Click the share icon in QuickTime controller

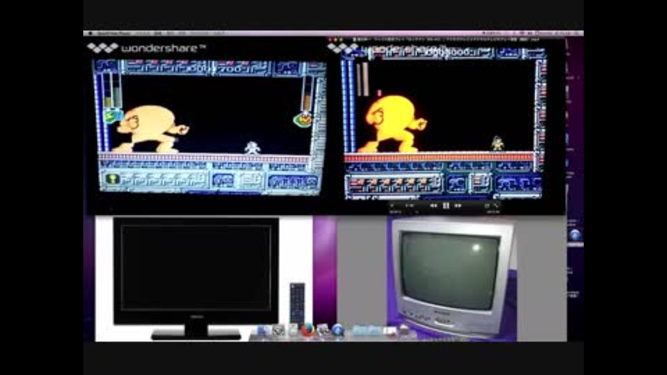pyautogui.click(x=488, y=206)
